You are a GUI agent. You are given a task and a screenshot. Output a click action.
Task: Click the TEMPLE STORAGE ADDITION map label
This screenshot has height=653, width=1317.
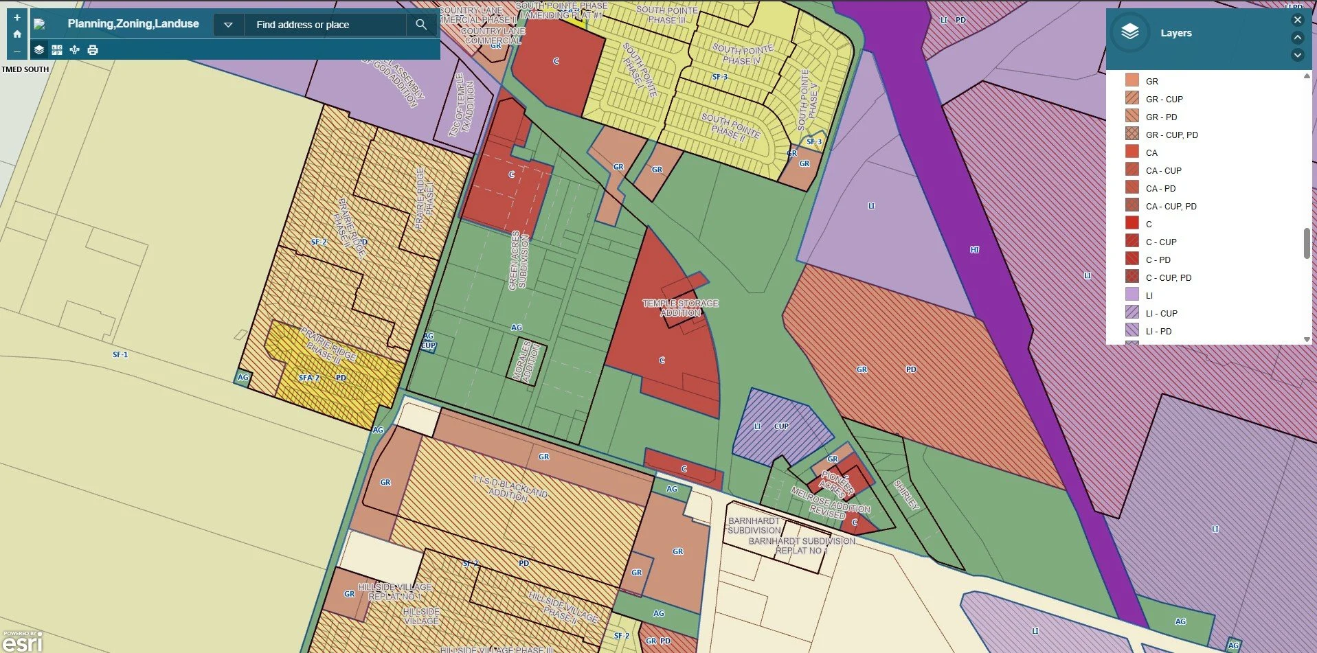680,308
